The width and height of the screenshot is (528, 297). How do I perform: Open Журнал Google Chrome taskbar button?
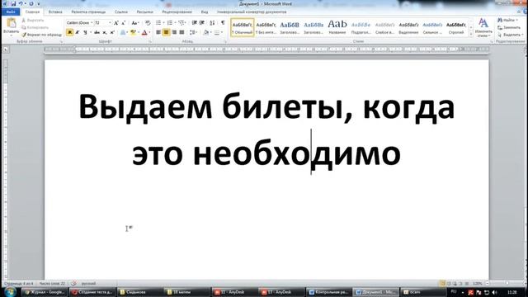tap(45, 292)
